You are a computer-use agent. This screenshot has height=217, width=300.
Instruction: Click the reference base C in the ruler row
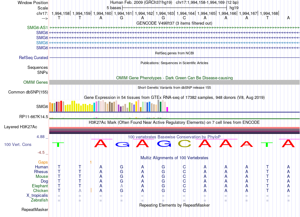click(184, 18)
